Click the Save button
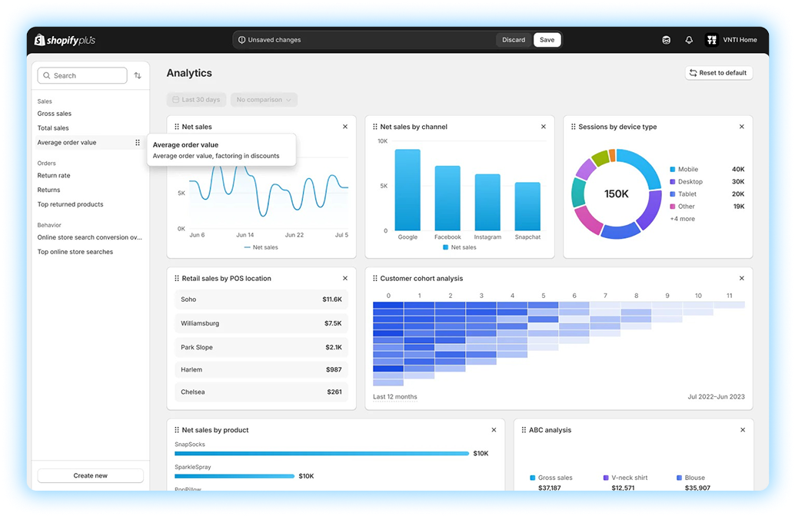Screen dimensions: 795x516 547,40
